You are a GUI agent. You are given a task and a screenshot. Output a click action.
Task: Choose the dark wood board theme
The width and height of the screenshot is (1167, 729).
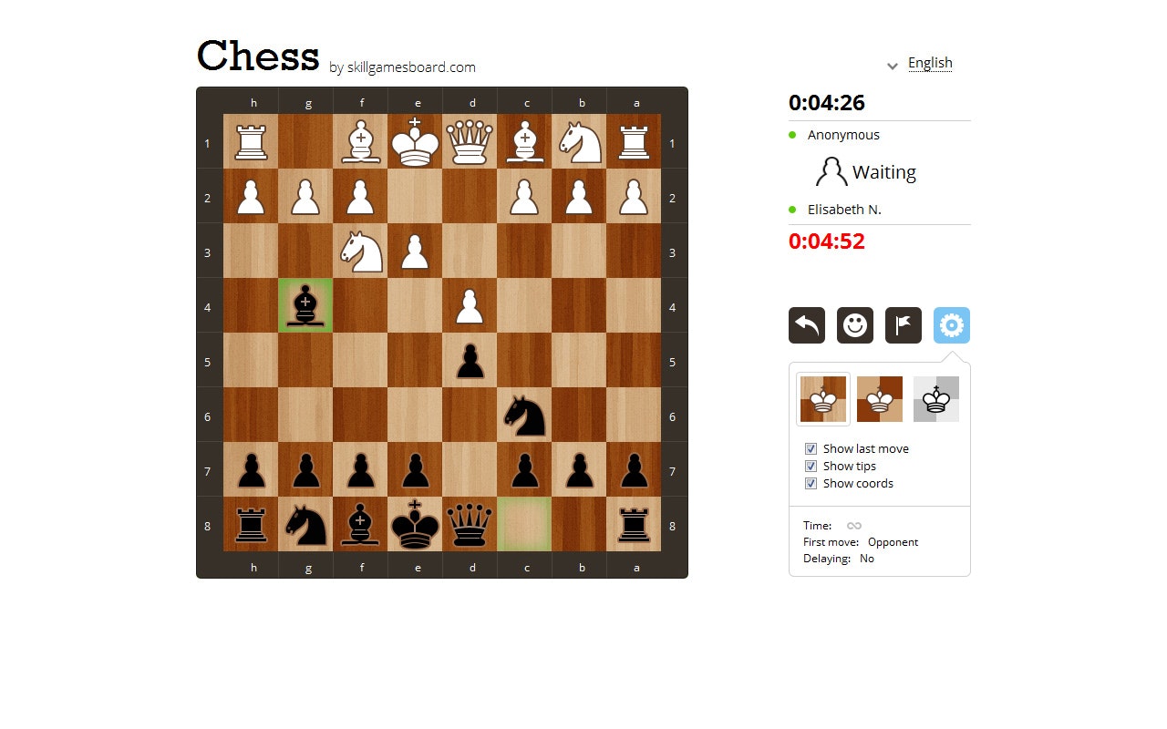823,399
